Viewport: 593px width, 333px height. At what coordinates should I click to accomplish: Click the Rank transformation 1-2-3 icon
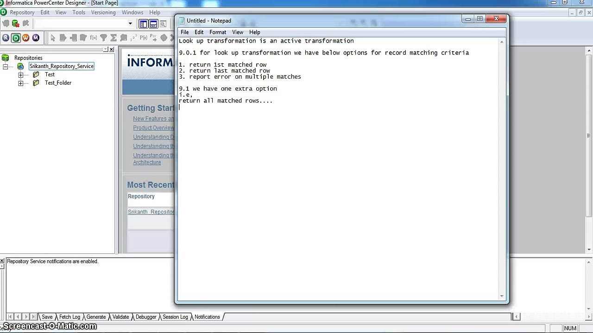pyautogui.click(x=133, y=38)
